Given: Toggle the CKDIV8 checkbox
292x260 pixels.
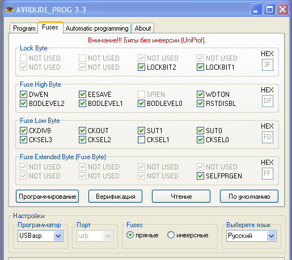Looking at the screenshot, I should 23,130.
